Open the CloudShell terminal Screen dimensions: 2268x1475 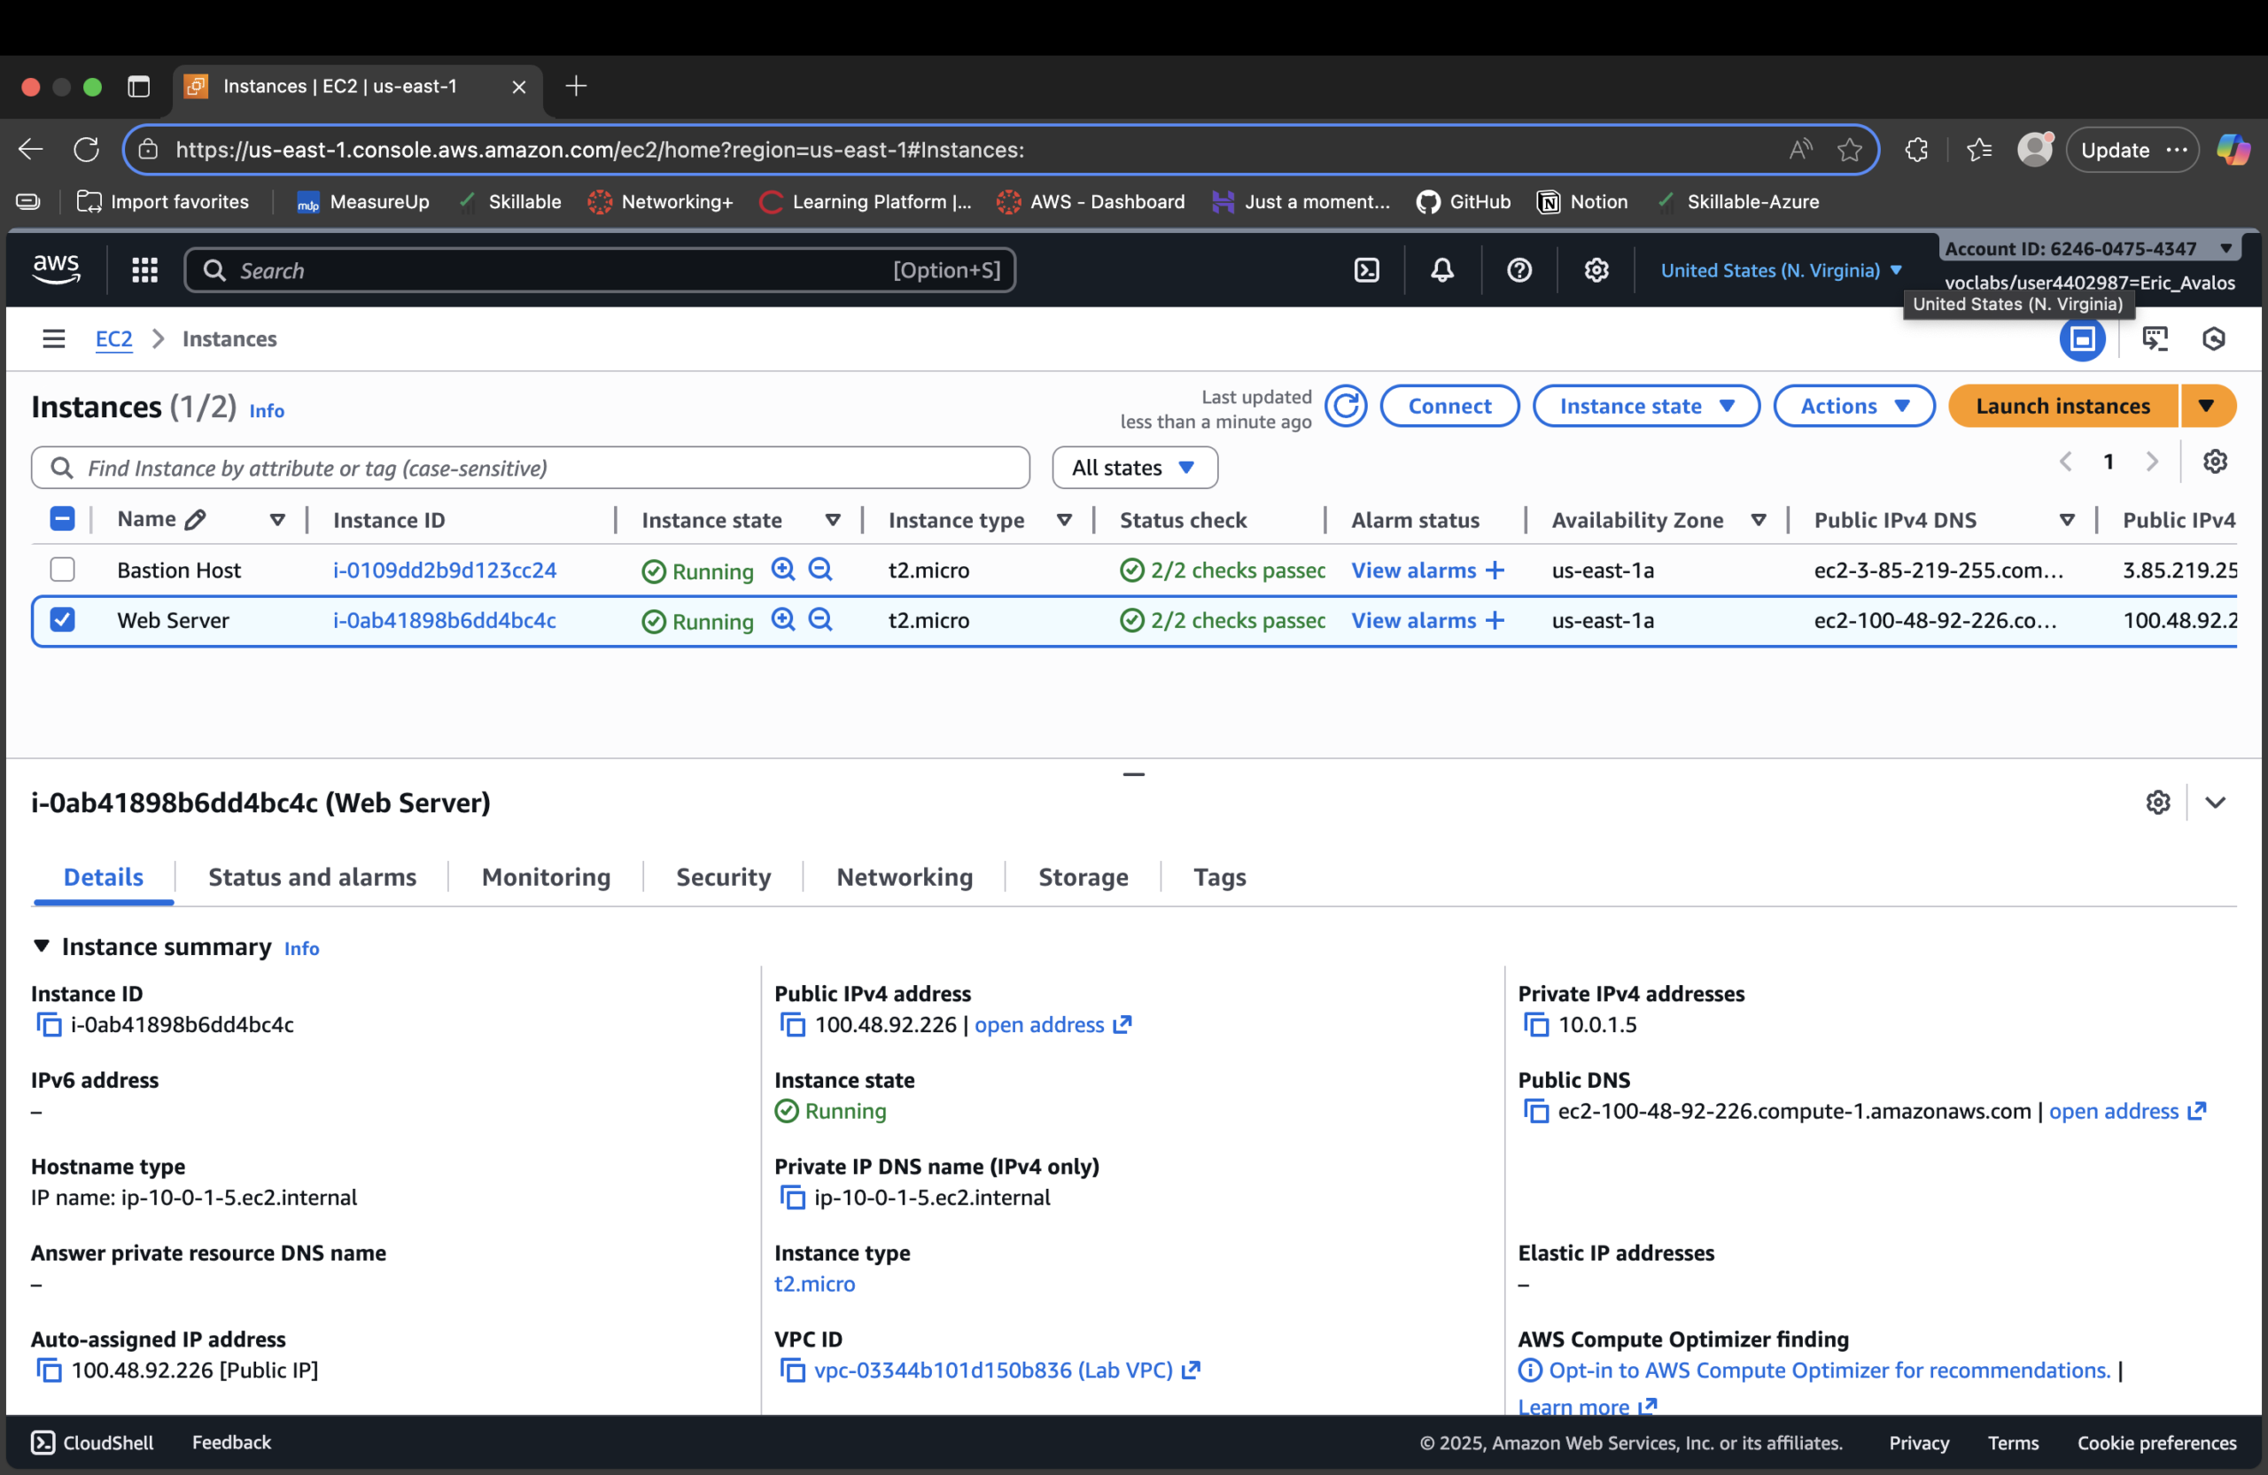pos(90,1441)
